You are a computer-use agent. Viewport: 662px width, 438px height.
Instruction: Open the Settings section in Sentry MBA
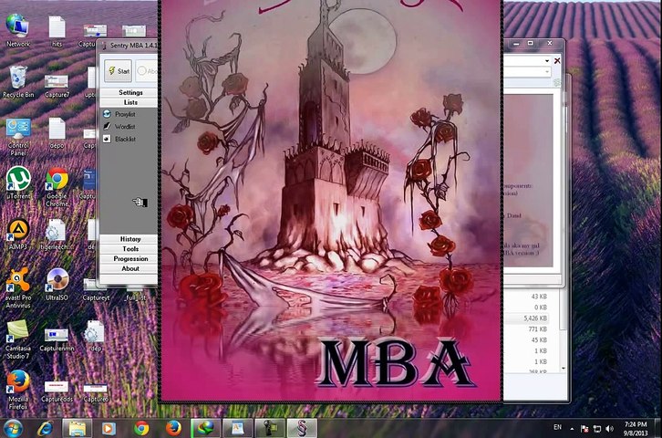pos(129,92)
